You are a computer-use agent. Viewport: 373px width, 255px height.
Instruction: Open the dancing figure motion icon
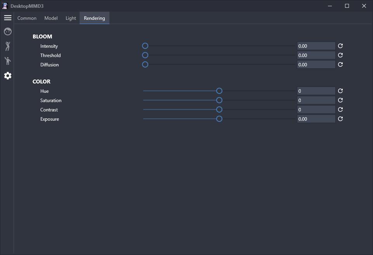(8, 46)
